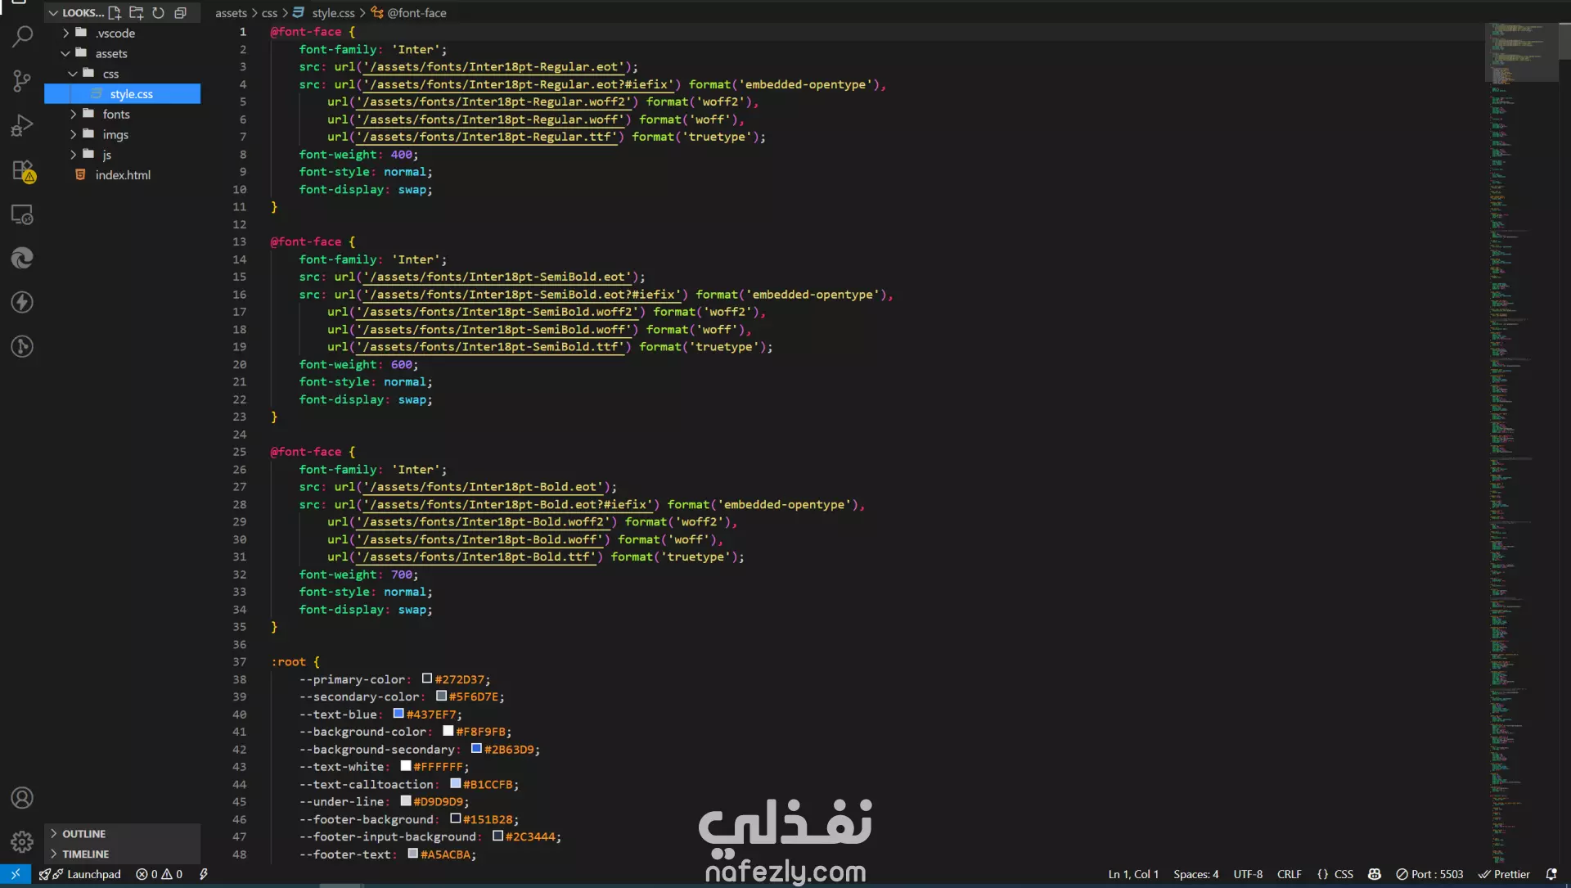1571x888 pixels.
Task: Open the Manage gear settings icon
Action: click(x=22, y=841)
